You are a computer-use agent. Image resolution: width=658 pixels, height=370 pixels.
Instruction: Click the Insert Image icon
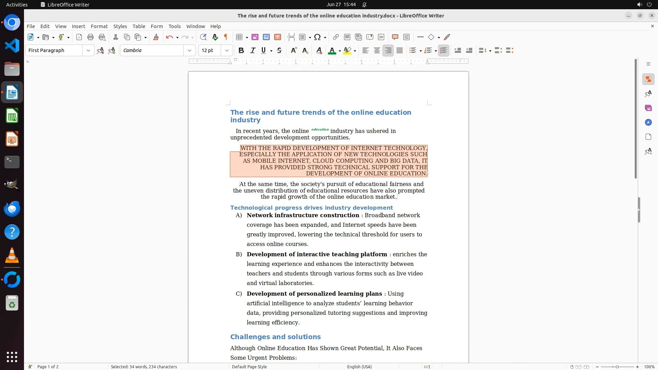[x=255, y=37]
